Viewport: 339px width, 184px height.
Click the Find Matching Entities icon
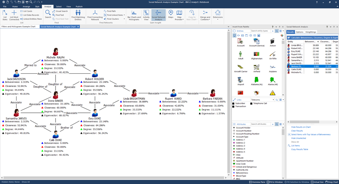78,15
